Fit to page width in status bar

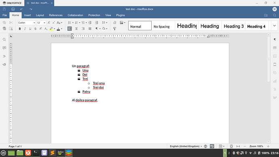[x=238, y=146]
